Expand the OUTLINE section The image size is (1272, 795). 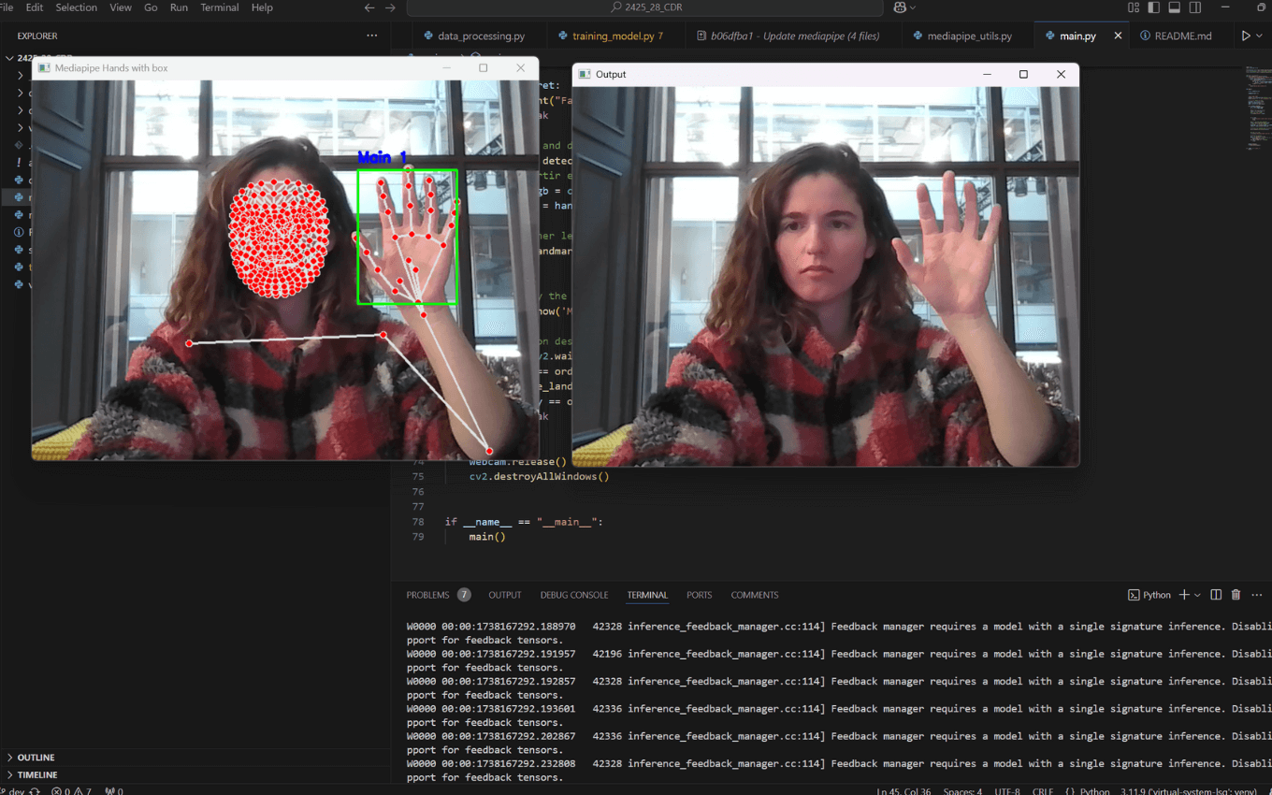(36, 758)
